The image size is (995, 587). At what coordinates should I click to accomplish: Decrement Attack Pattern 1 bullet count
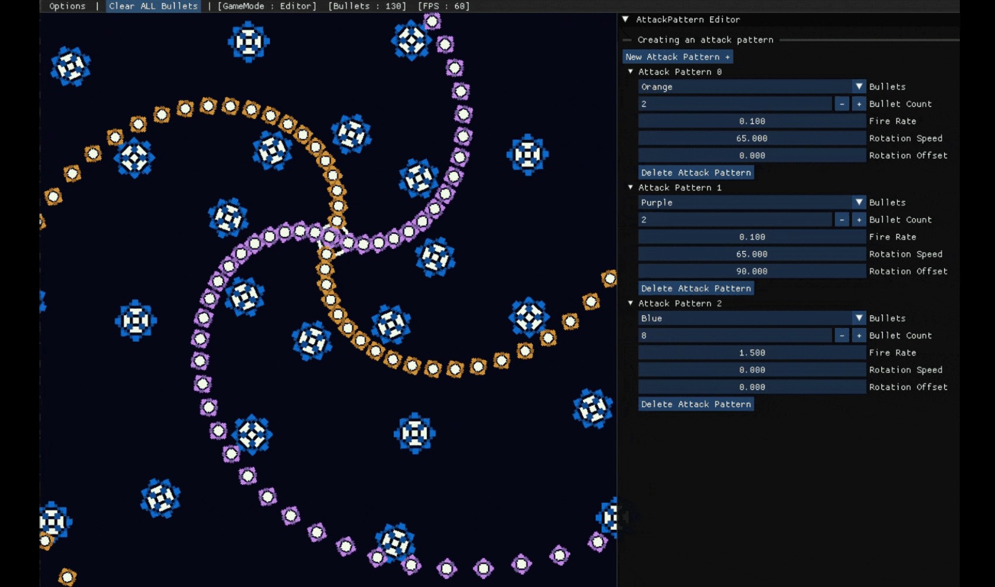coord(842,220)
